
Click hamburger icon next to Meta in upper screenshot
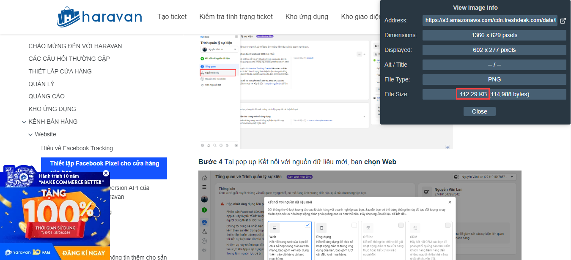click(x=236, y=37)
